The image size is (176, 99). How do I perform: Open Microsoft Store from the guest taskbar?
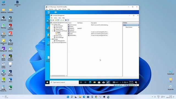click(x=99, y=82)
